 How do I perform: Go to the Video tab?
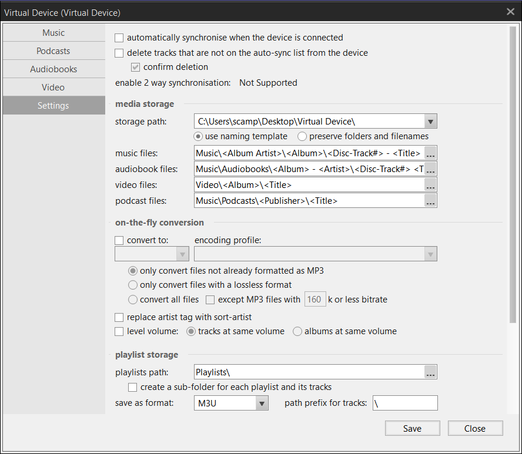(53, 88)
